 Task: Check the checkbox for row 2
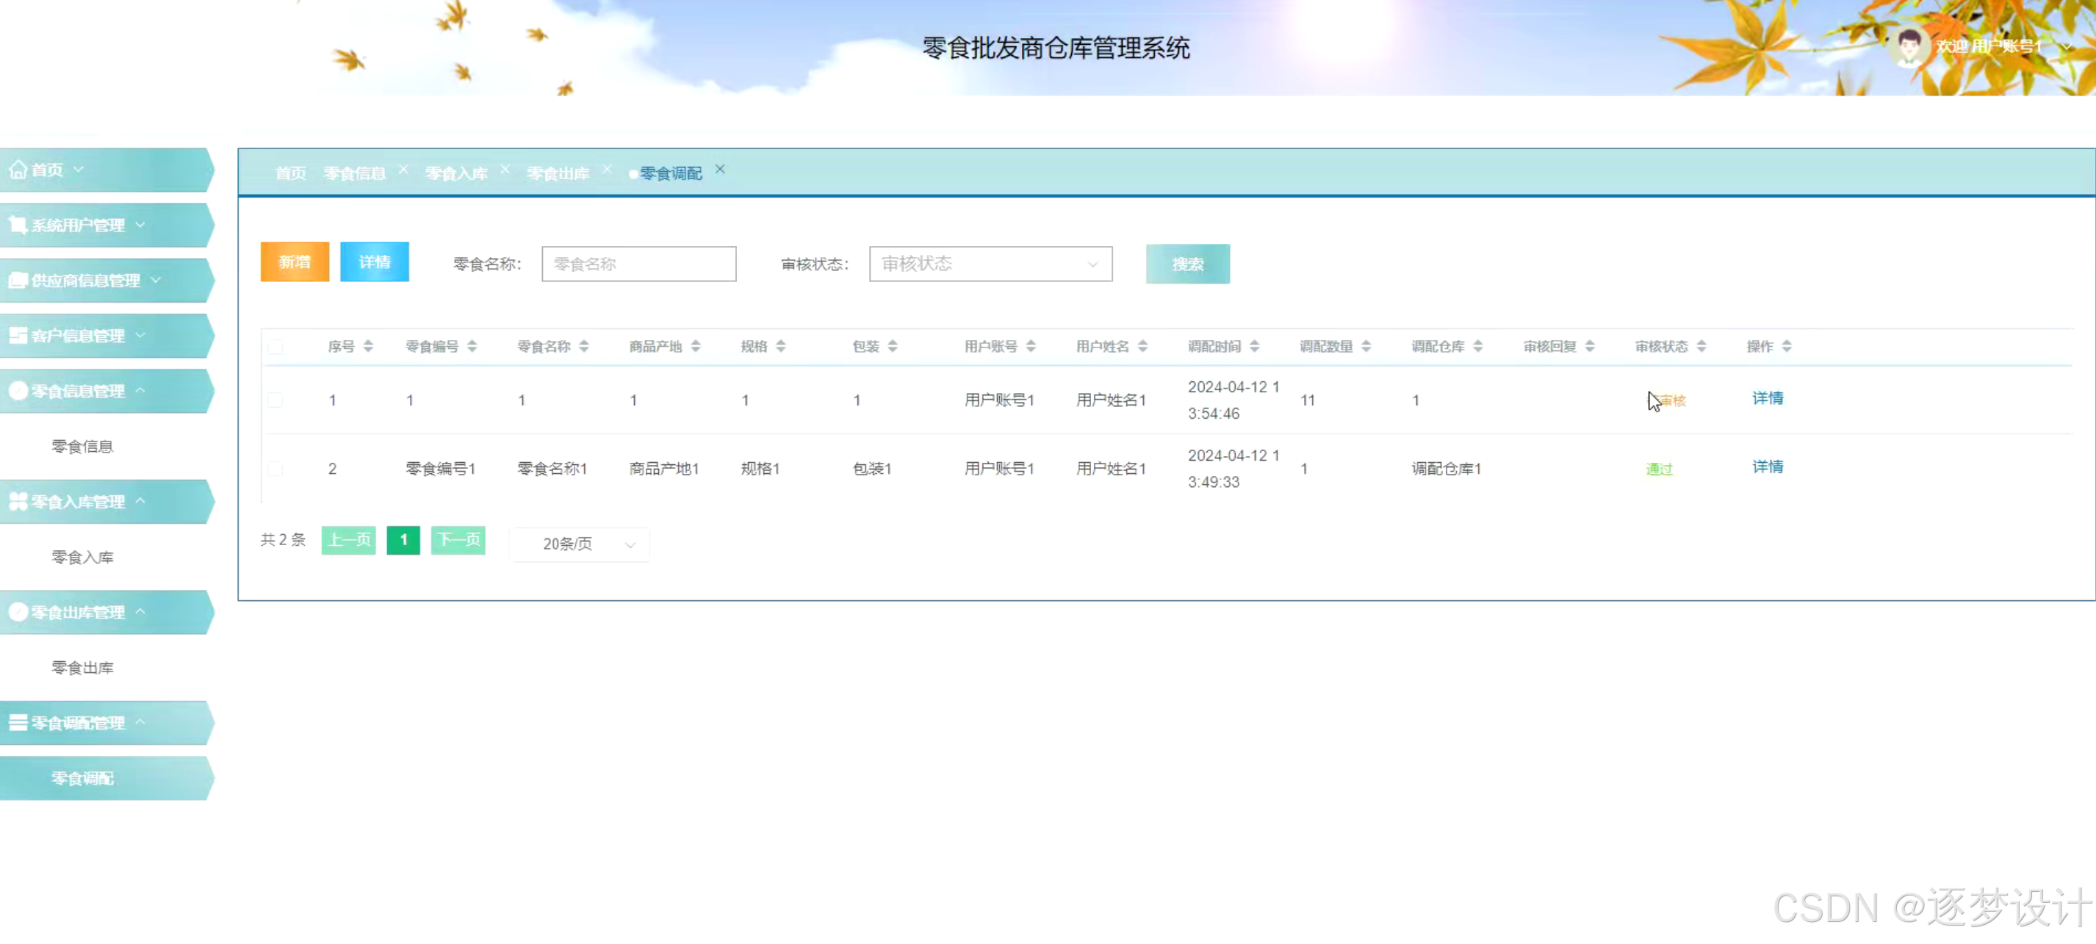click(x=275, y=469)
